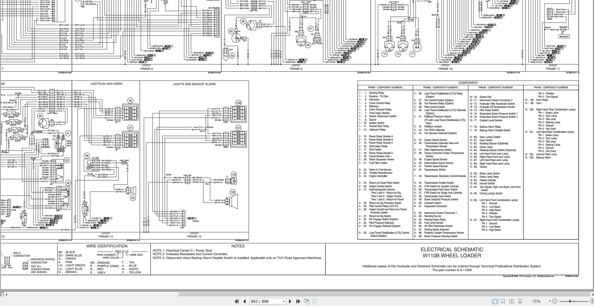Viewport: 594px width, 306px height.
Task: Jump to the first page of the document
Action: point(237,301)
